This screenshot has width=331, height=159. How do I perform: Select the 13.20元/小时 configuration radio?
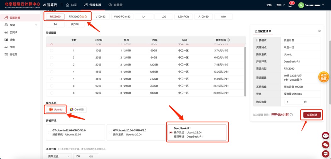[52, 72]
